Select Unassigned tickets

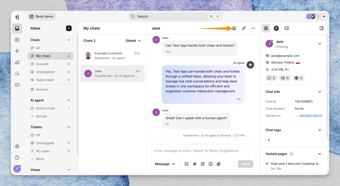pos(50,143)
